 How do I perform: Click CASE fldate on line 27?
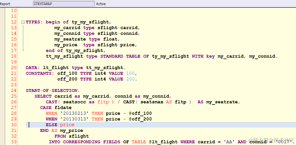pos(56,108)
